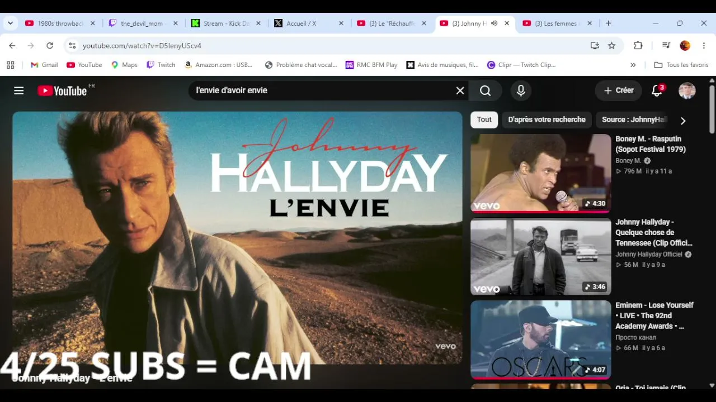The height and width of the screenshot is (402, 716).
Task: Close the 'Accueil / X' tab
Action: click(341, 23)
